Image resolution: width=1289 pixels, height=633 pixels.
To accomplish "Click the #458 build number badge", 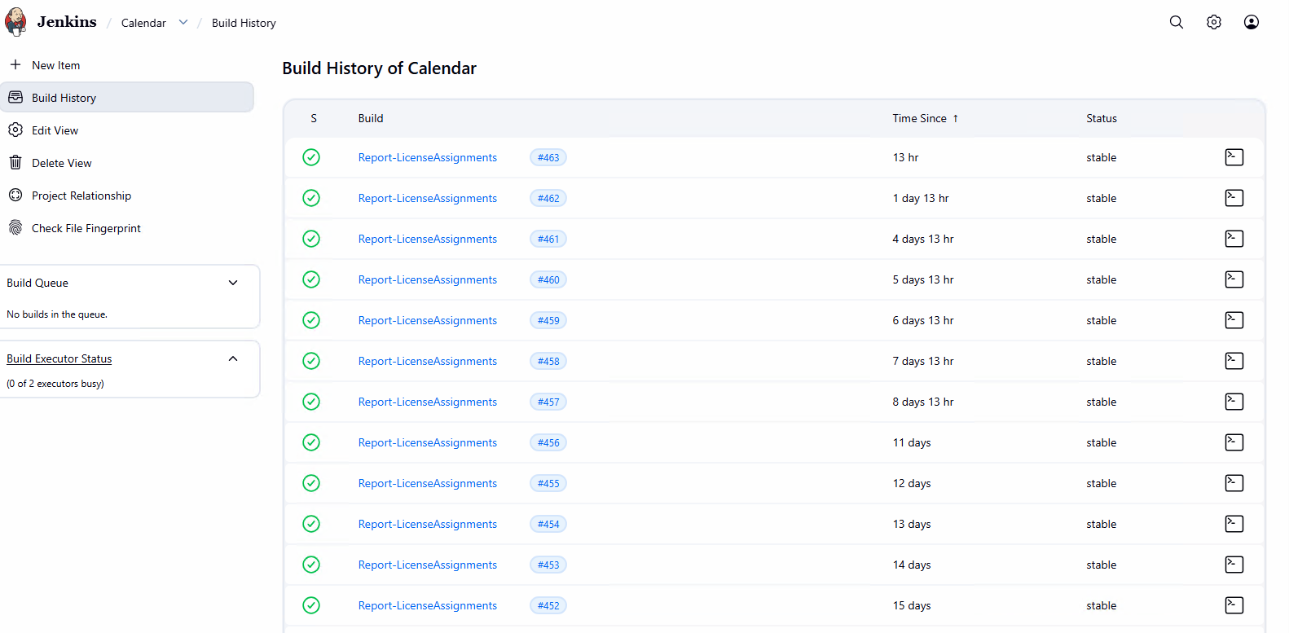I will pos(548,361).
